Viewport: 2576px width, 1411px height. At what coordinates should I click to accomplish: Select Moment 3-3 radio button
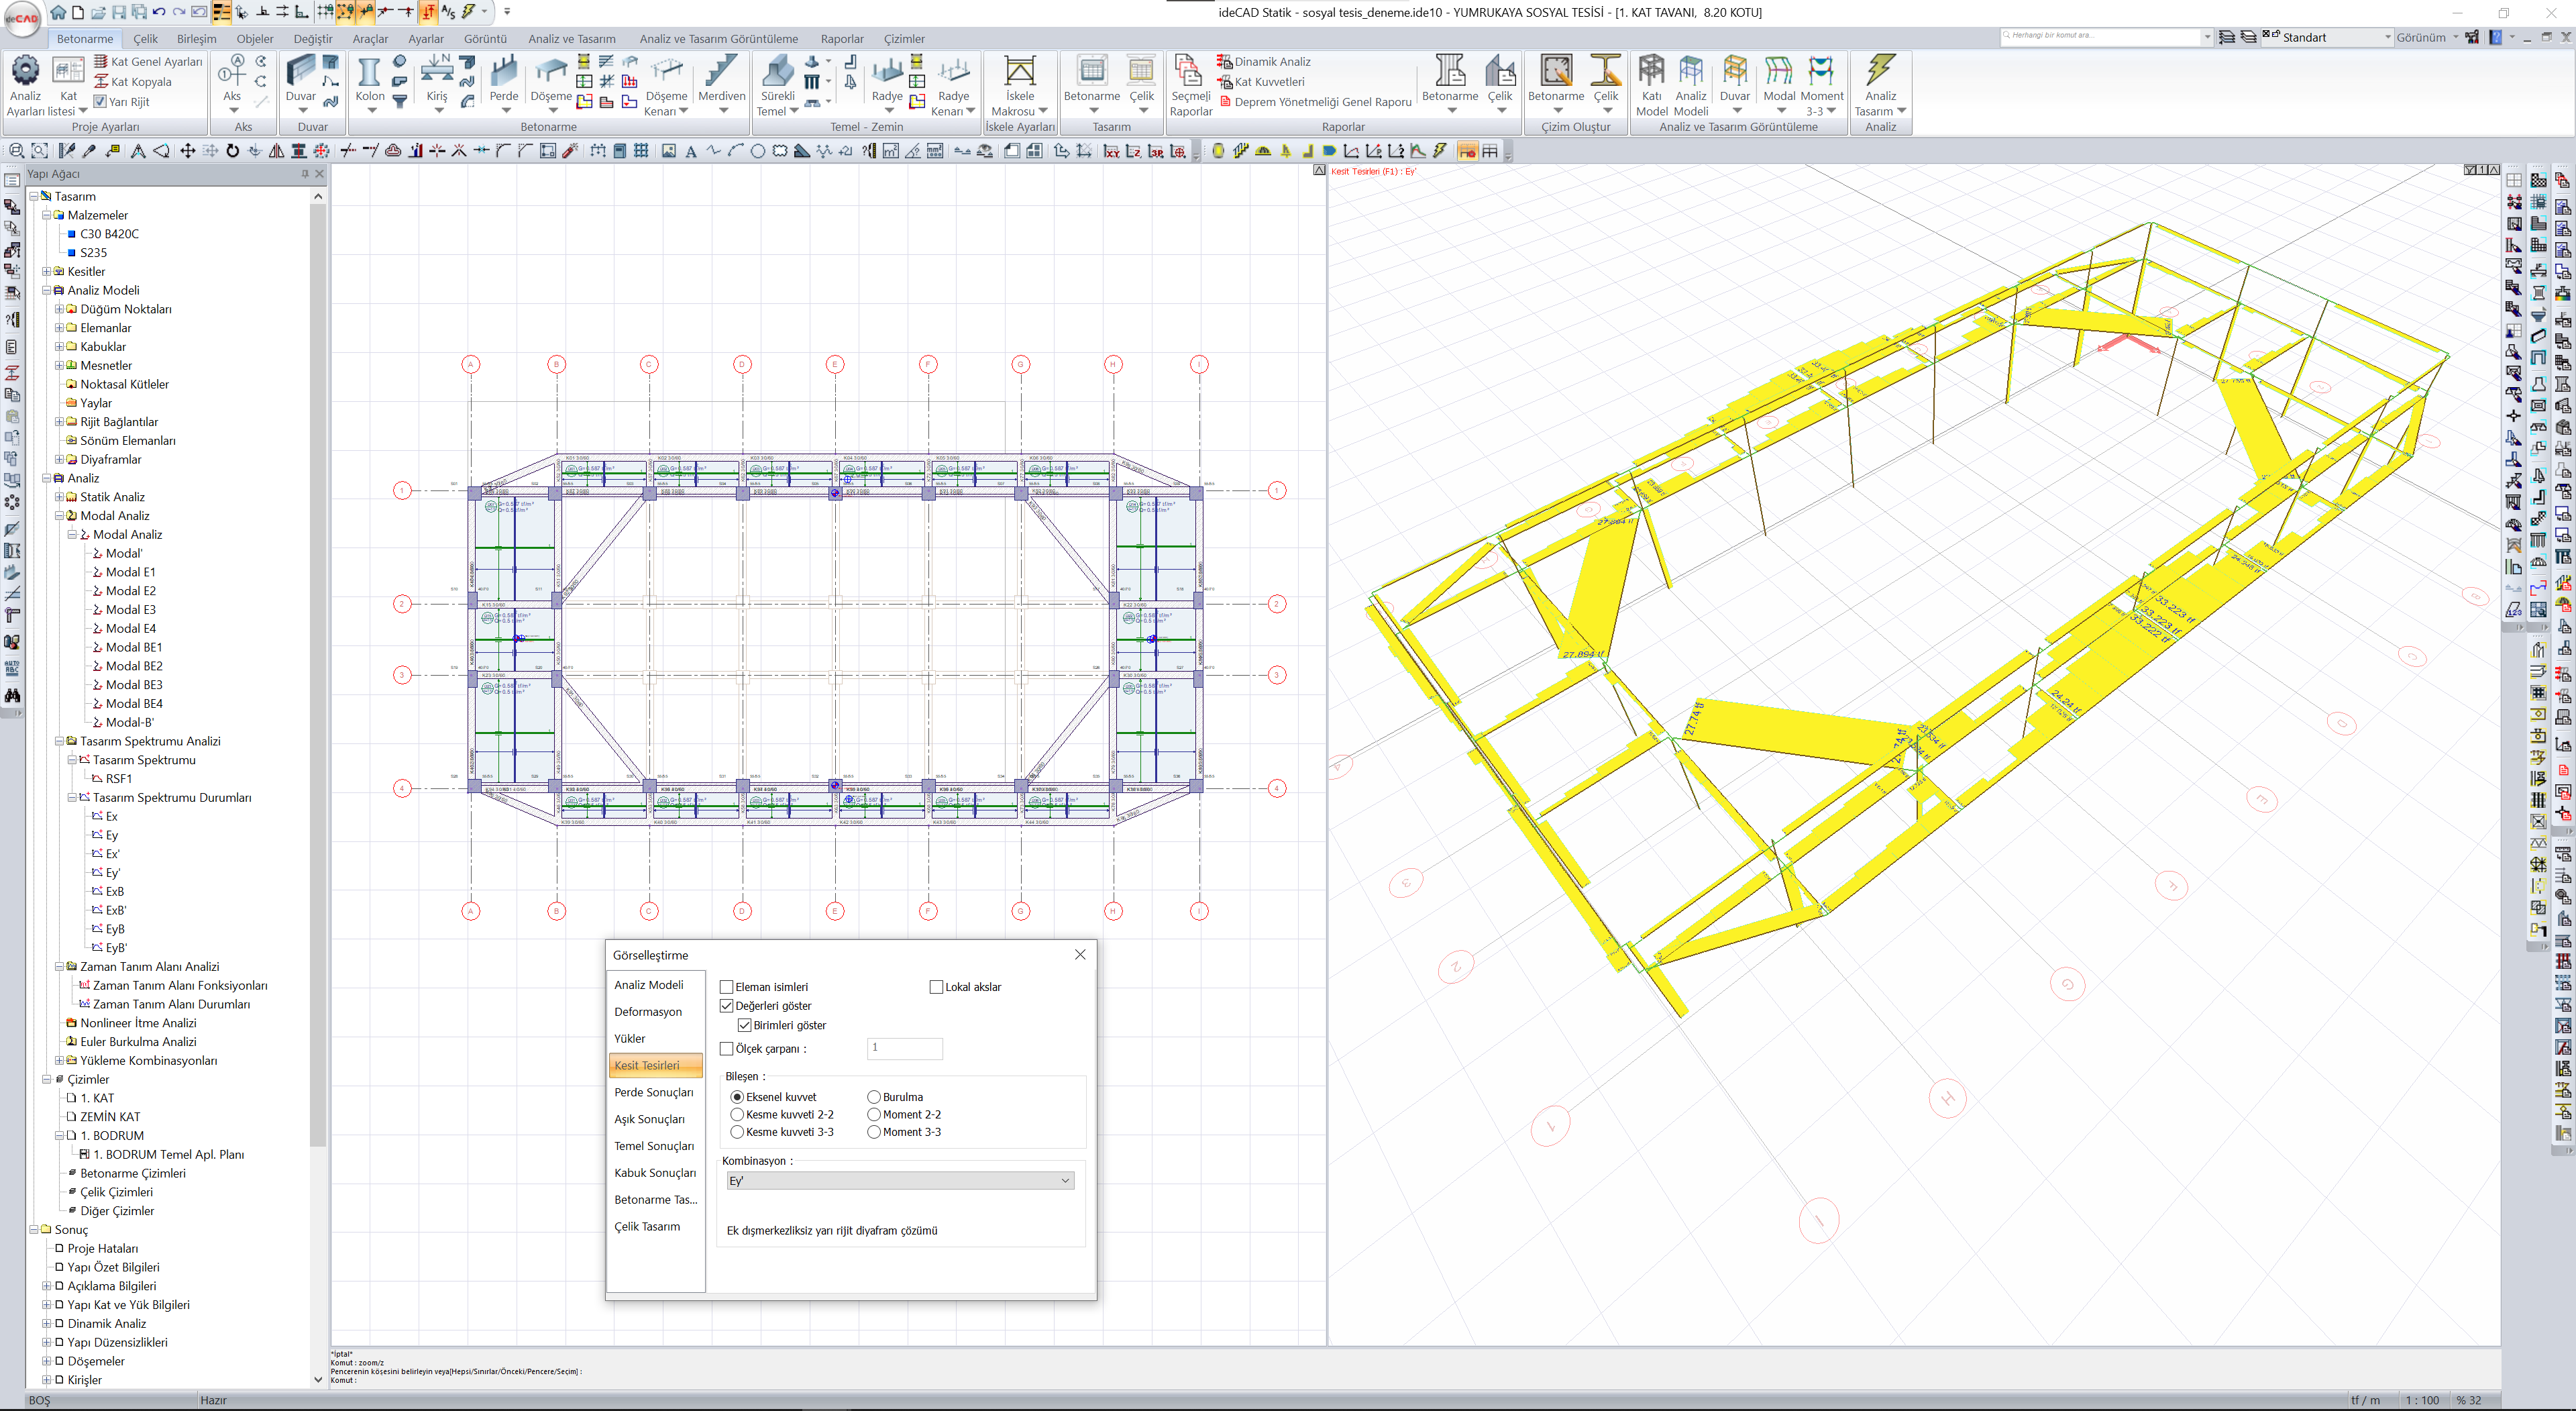tap(874, 1132)
